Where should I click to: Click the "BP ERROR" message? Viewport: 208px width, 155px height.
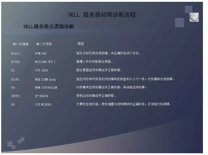[41, 96]
